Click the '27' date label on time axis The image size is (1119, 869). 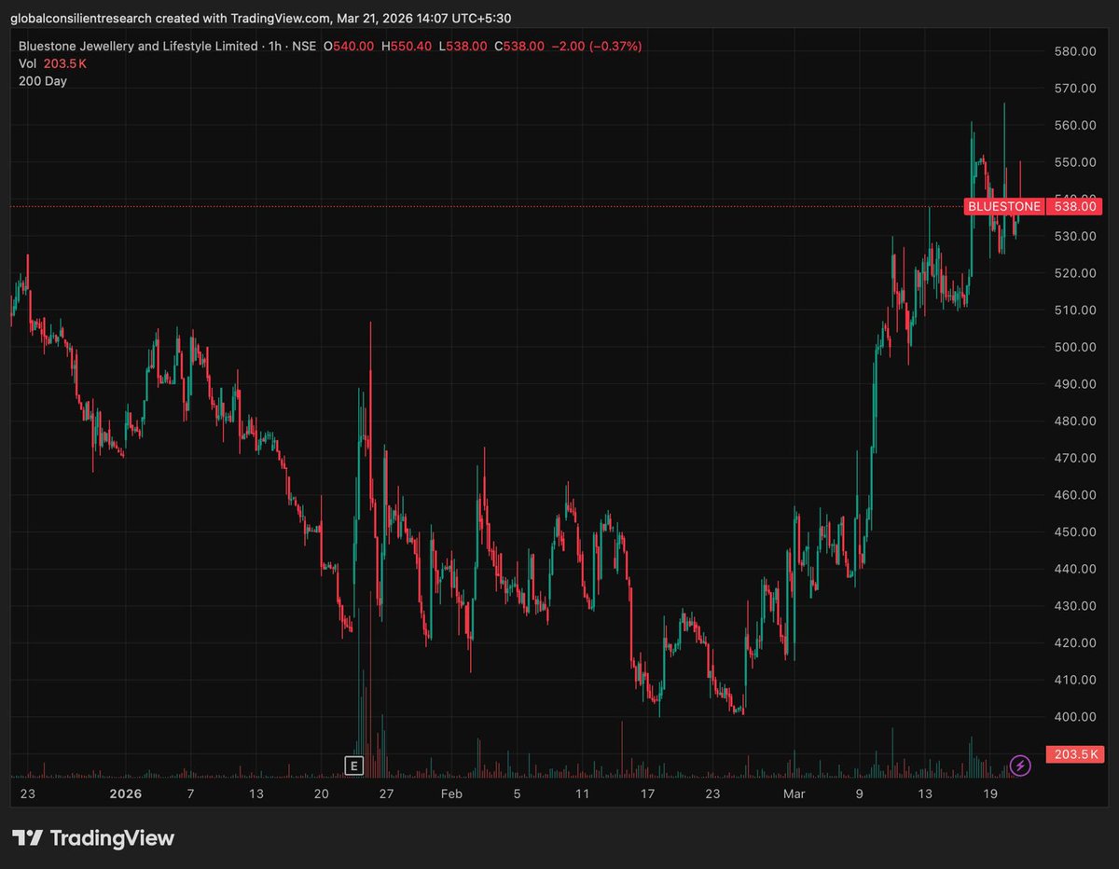click(386, 794)
